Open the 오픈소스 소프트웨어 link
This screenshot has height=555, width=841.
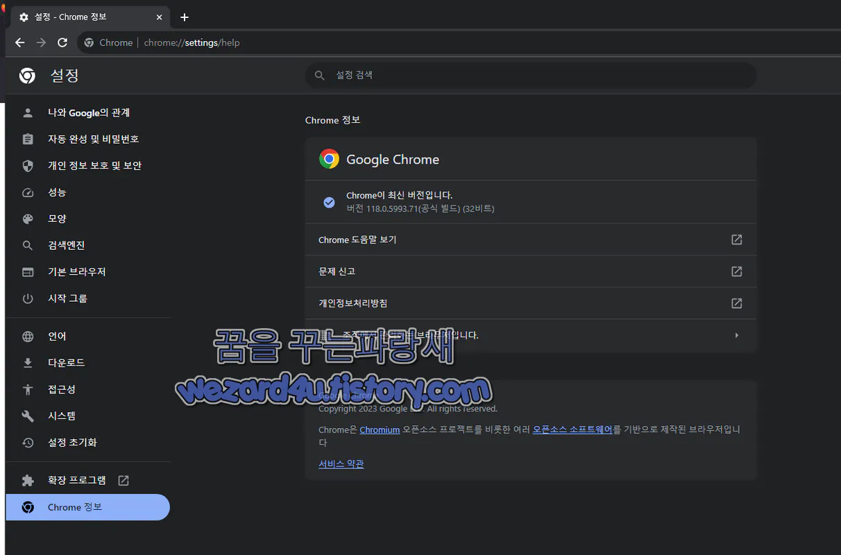[x=572, y=429]
